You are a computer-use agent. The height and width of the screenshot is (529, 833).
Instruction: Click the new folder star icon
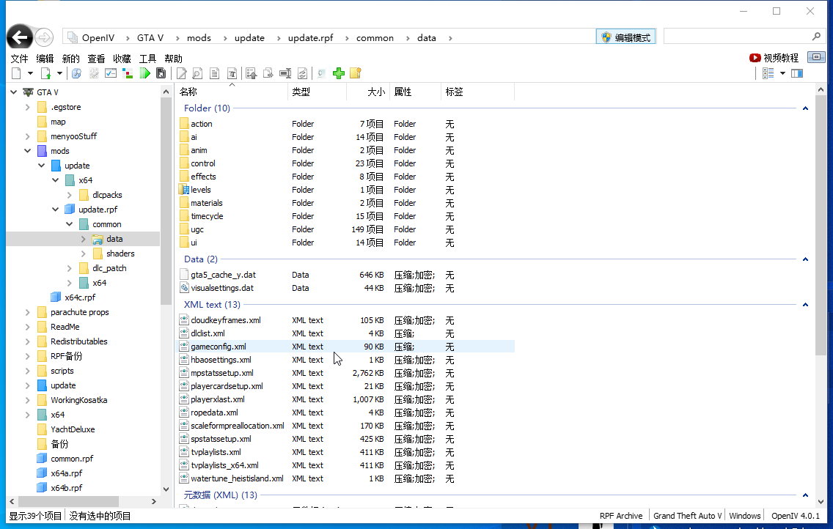[x=356, y=73]
